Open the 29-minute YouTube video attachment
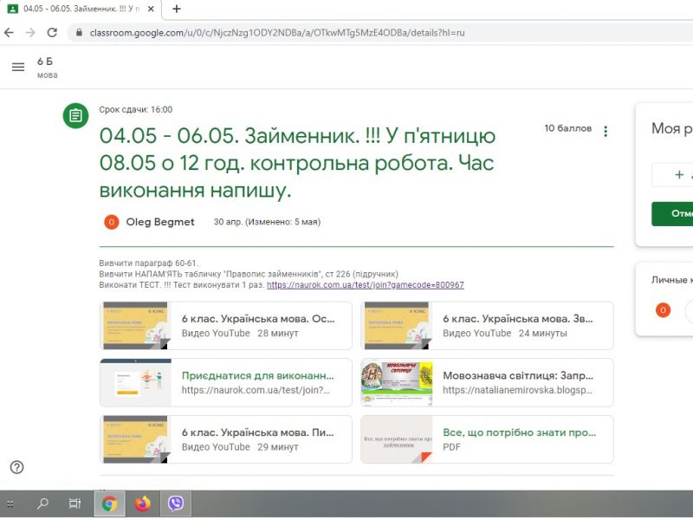This screenshot has width=693, height=520. coord(226,439)
